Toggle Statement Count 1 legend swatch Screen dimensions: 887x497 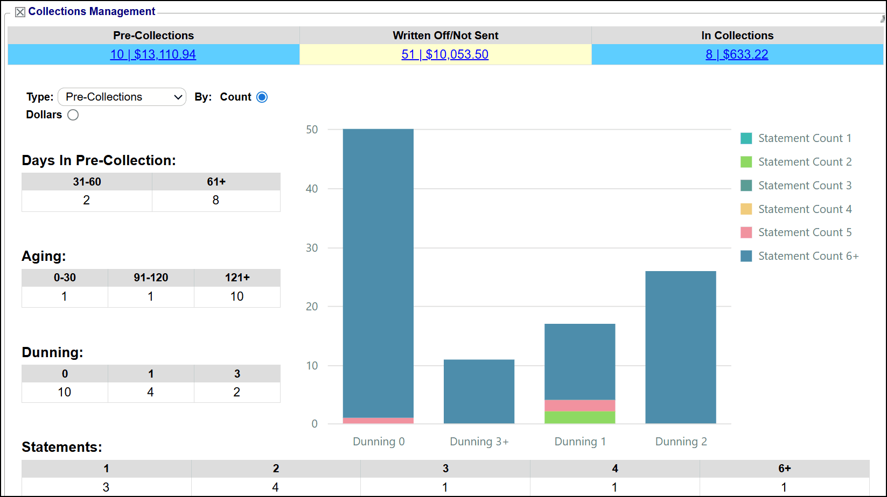click(x=746, y=138)
